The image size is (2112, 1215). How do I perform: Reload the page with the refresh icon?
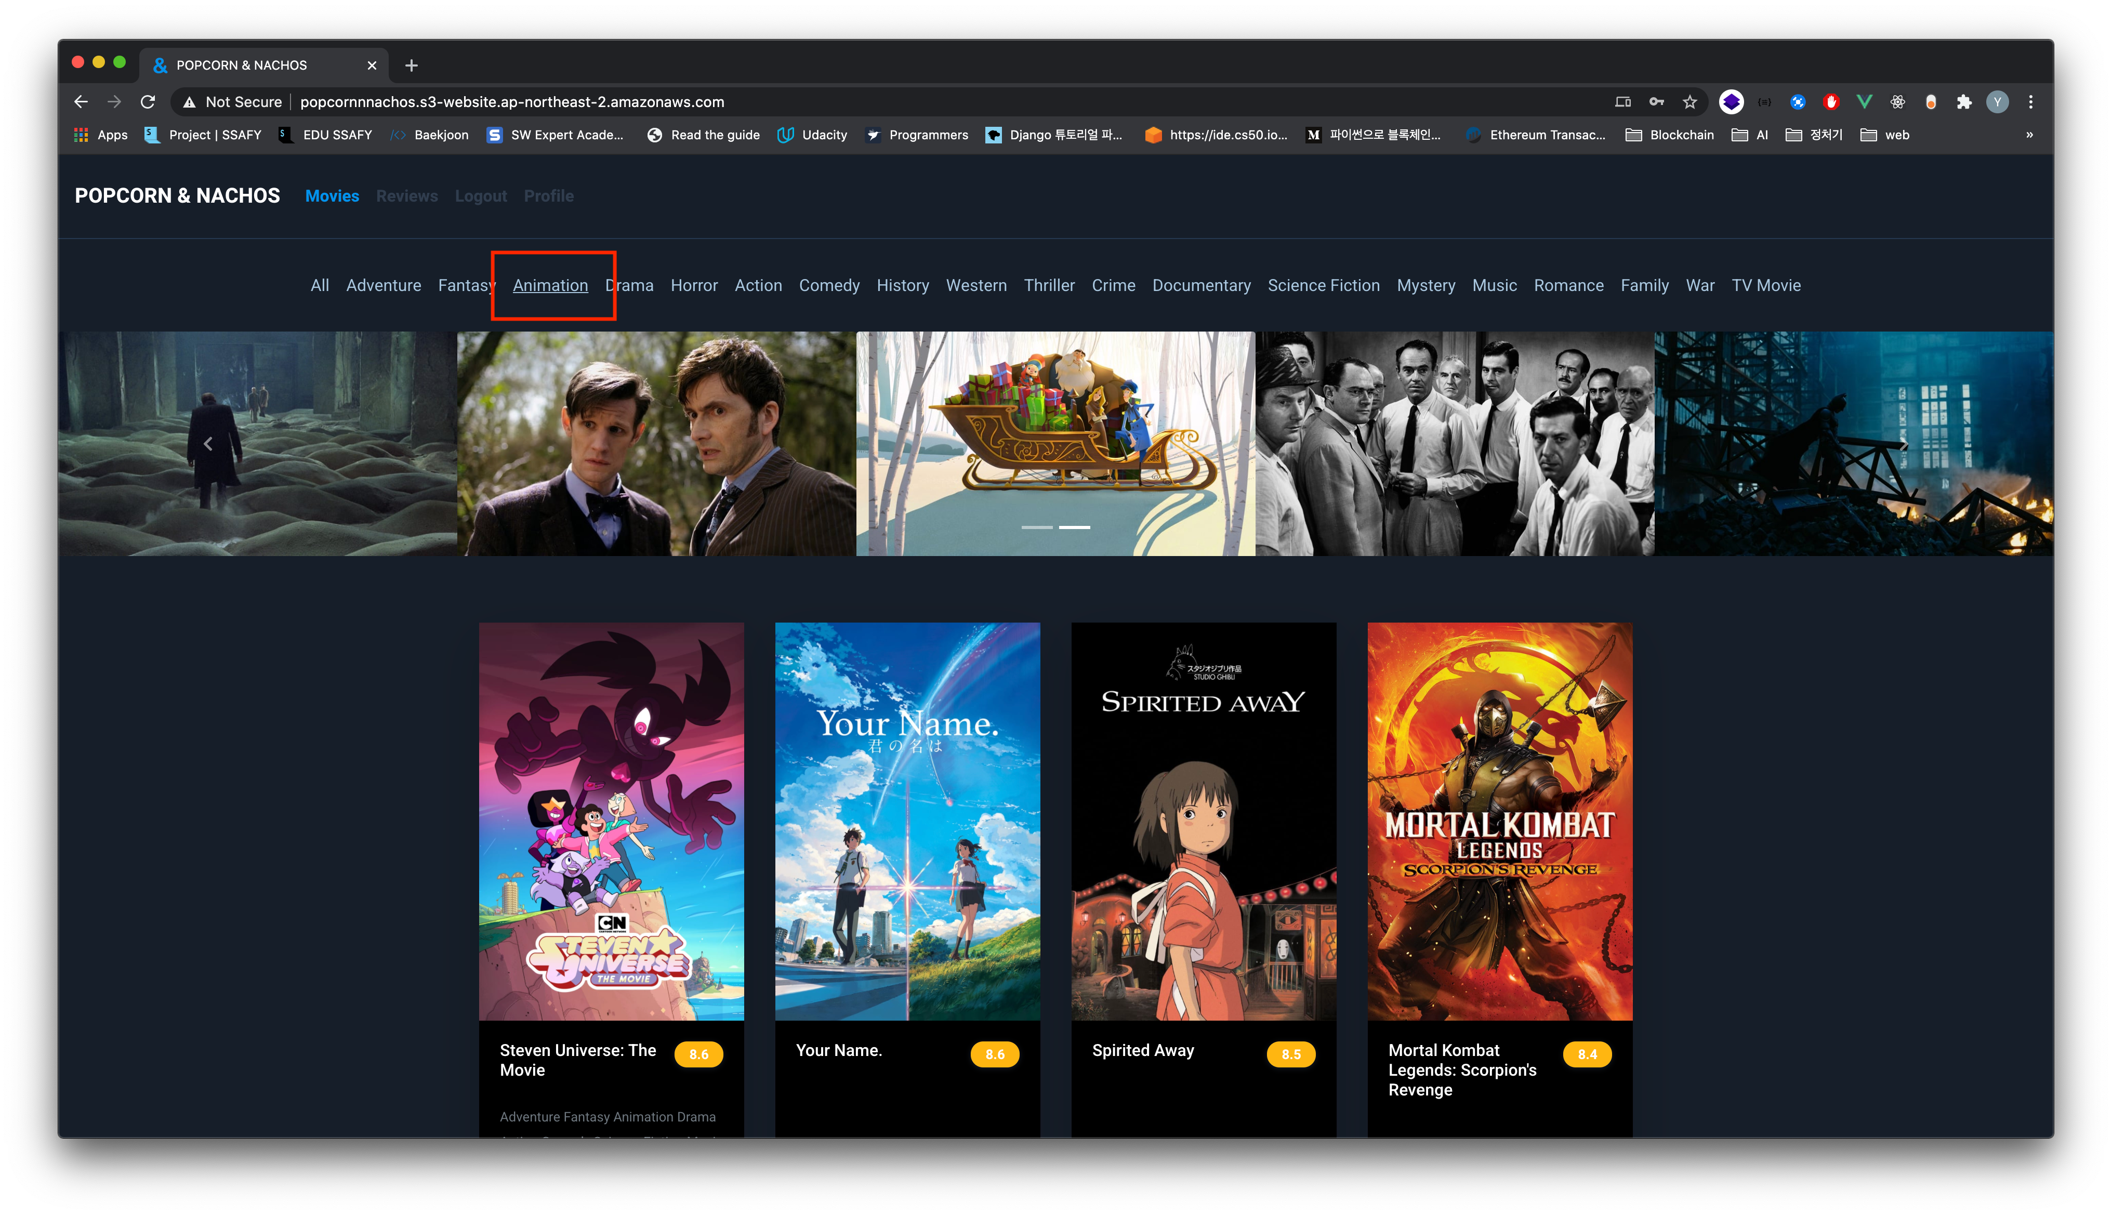click(148, 102)
